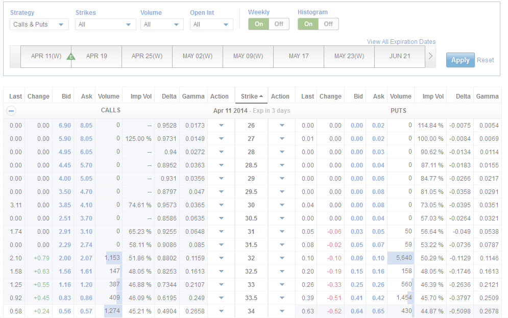Screen dimensions: 508x318
Task: Click the Reset link
Action: pos(485,60)
